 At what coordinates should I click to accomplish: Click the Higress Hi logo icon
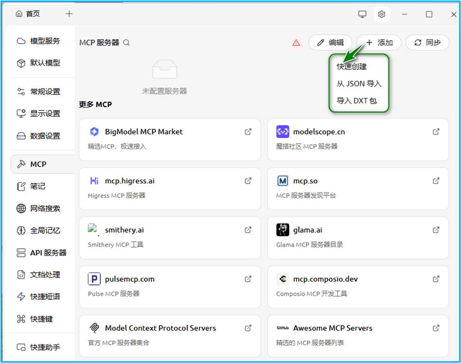94,181
